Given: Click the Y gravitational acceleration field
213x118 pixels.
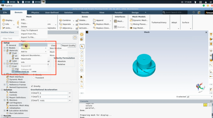Looking at the screenshot, I should [x=54, y=97].
